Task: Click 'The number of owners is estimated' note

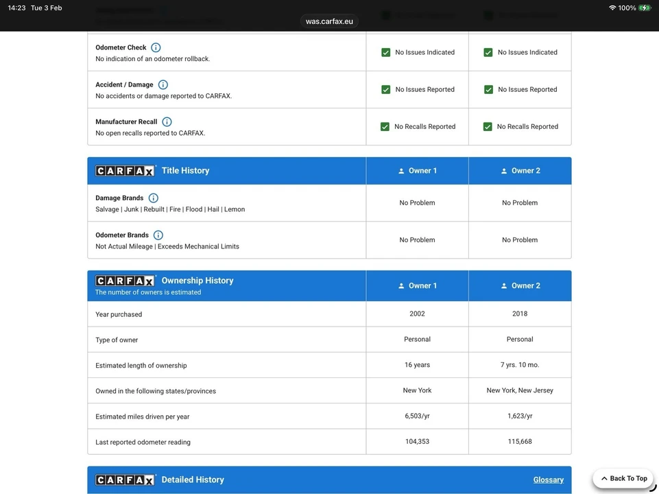Action: (x=148, y=292)
